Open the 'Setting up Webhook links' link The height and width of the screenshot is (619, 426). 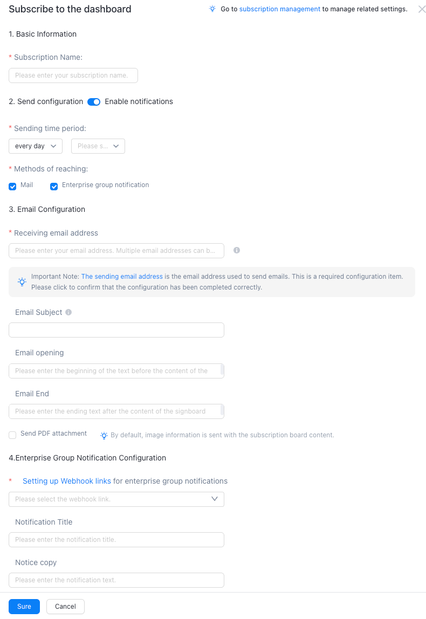pos(67,481)
